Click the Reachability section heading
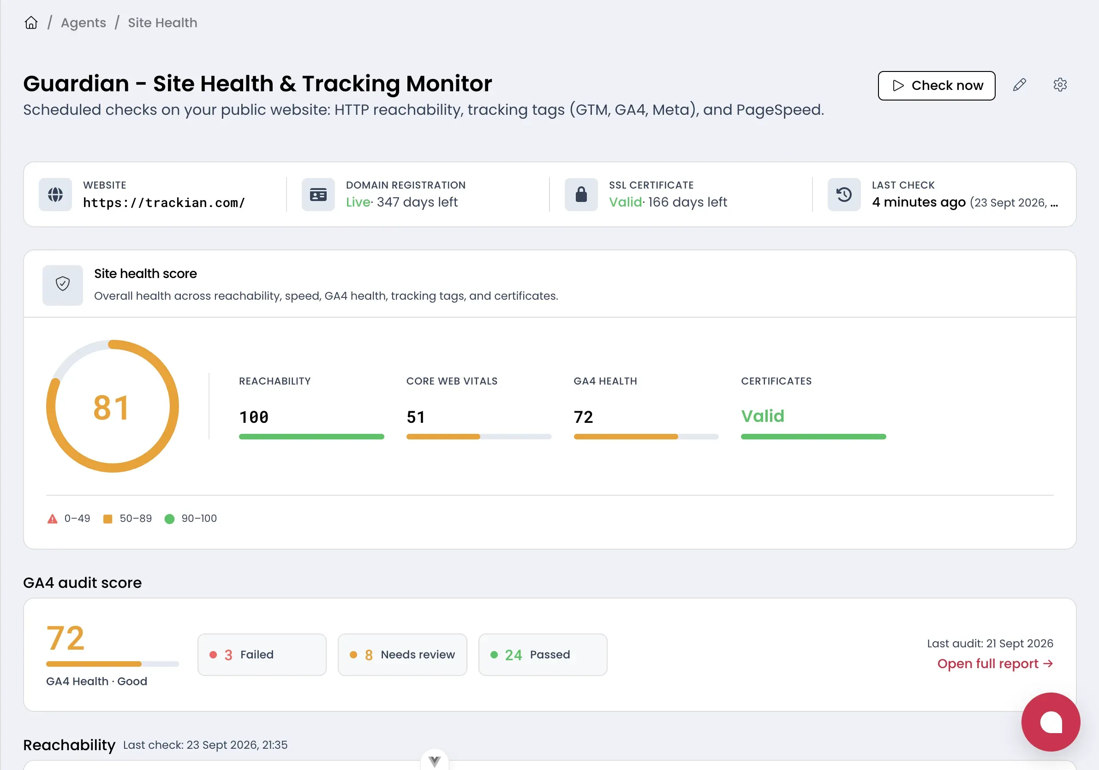 coord(69,745)
